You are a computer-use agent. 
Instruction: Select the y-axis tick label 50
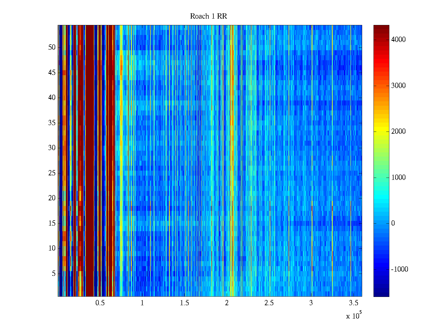[52, 47]
